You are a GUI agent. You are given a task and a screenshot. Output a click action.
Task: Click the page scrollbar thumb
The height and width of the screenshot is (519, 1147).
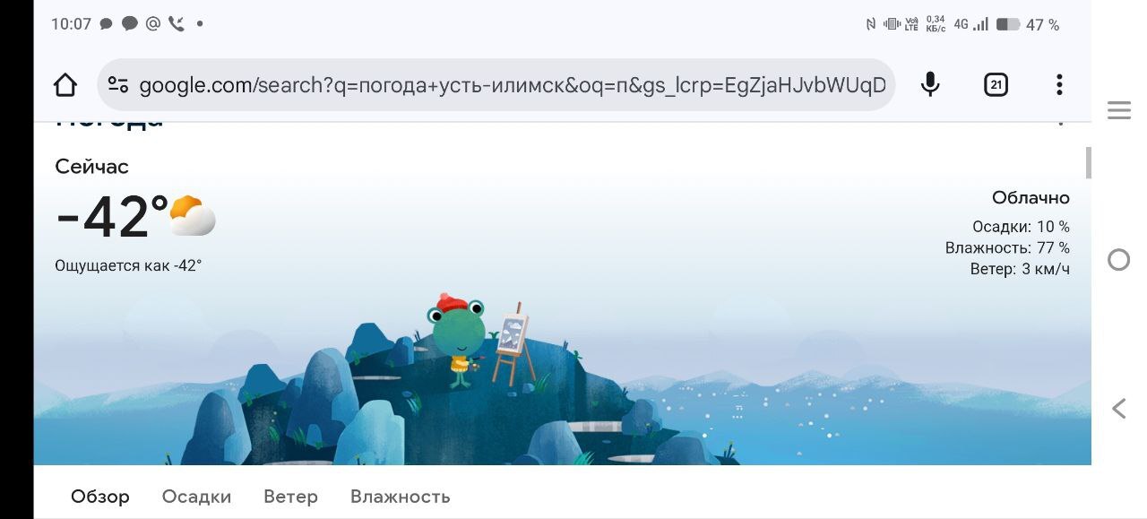(x=1089, y=162)
